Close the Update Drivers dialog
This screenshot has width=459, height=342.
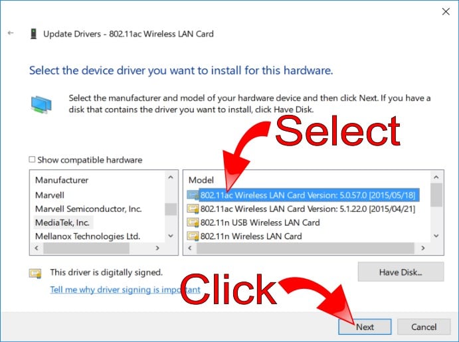[x=446, y=12]
